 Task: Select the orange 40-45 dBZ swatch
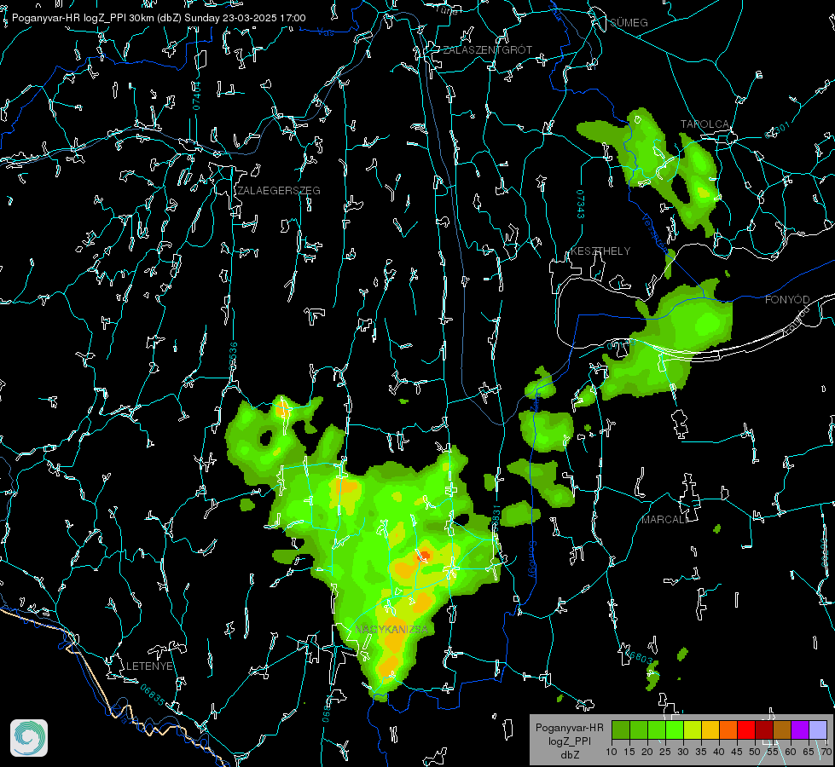coord(728,730)
